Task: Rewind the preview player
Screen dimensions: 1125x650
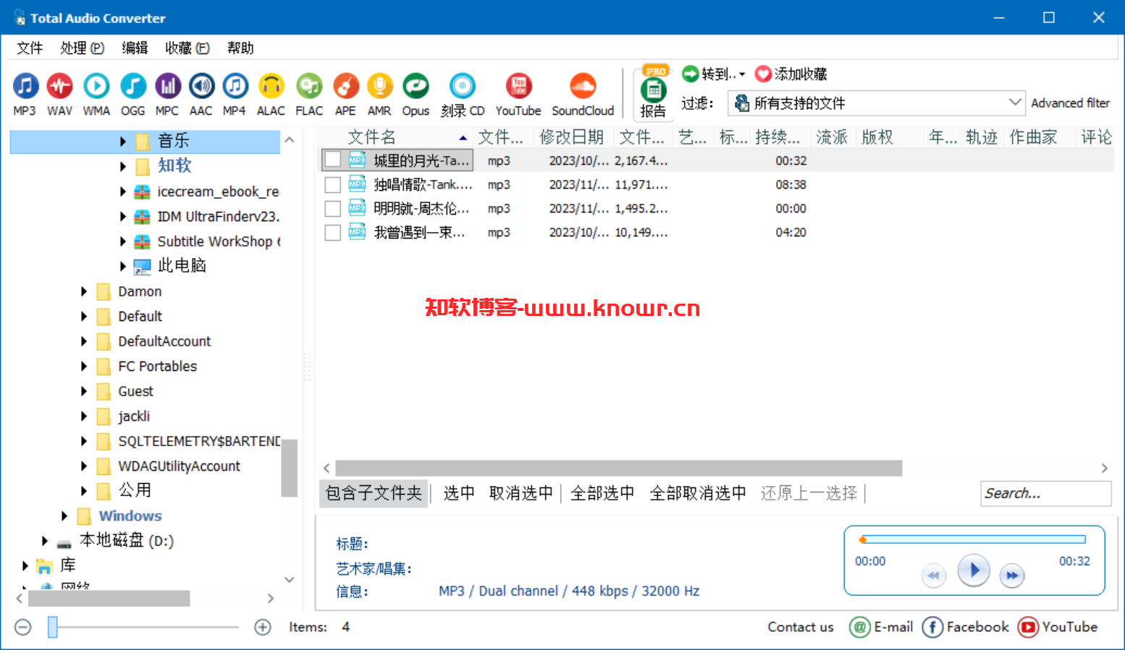Action: [934, 576]
